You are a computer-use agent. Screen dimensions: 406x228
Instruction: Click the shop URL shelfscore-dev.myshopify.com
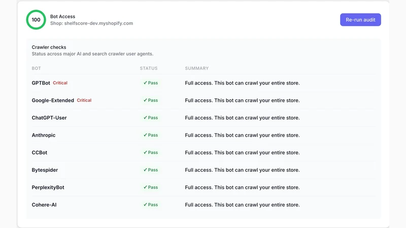point(98,23)
